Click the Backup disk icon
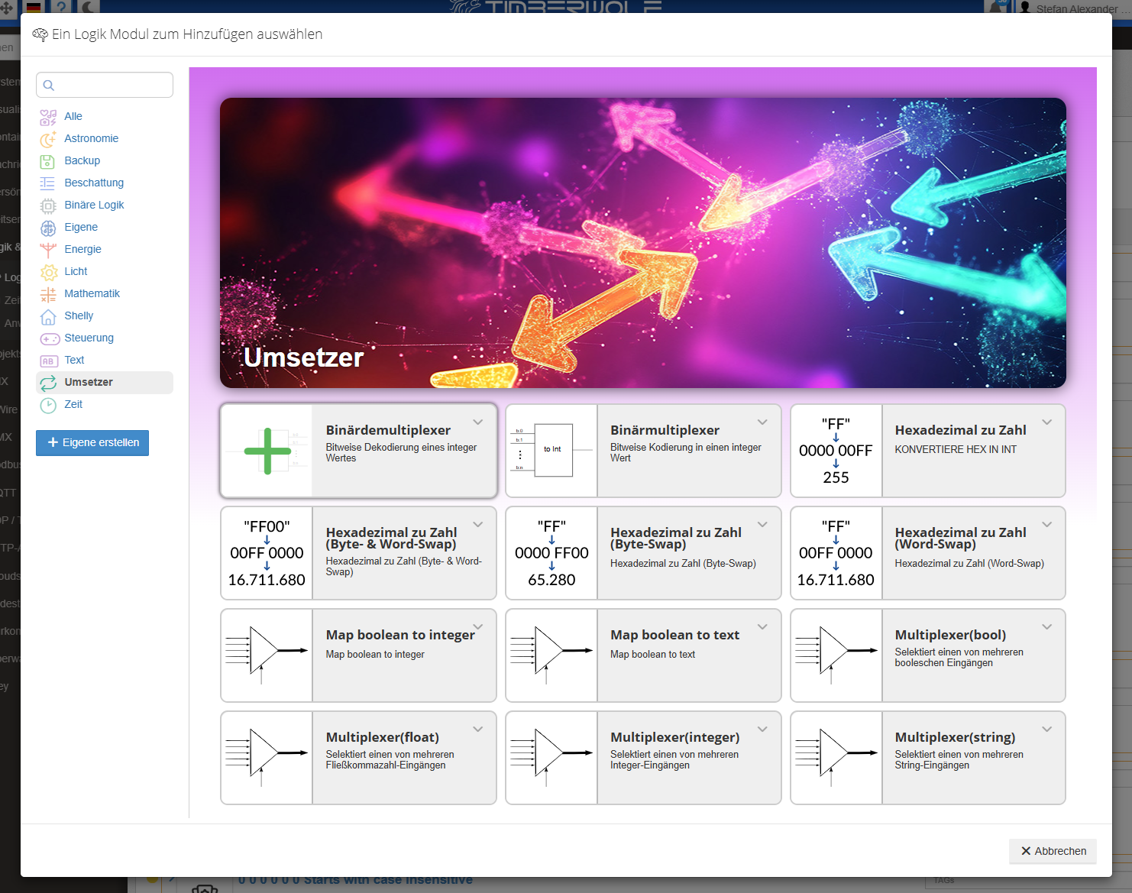The height and width of the screenshot is (893, 1132). tap(48, 161)
